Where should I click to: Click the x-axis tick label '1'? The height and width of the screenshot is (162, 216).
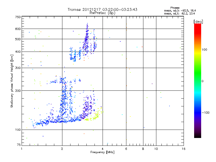(x=22, y=149)
